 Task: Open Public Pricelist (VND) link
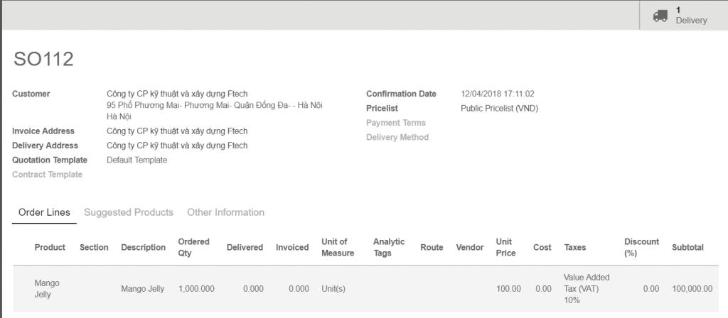(499, 109)
